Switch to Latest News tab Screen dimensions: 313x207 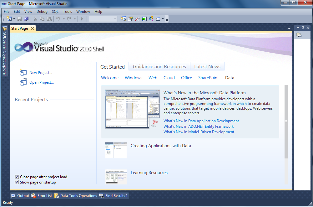coord(207,67)
